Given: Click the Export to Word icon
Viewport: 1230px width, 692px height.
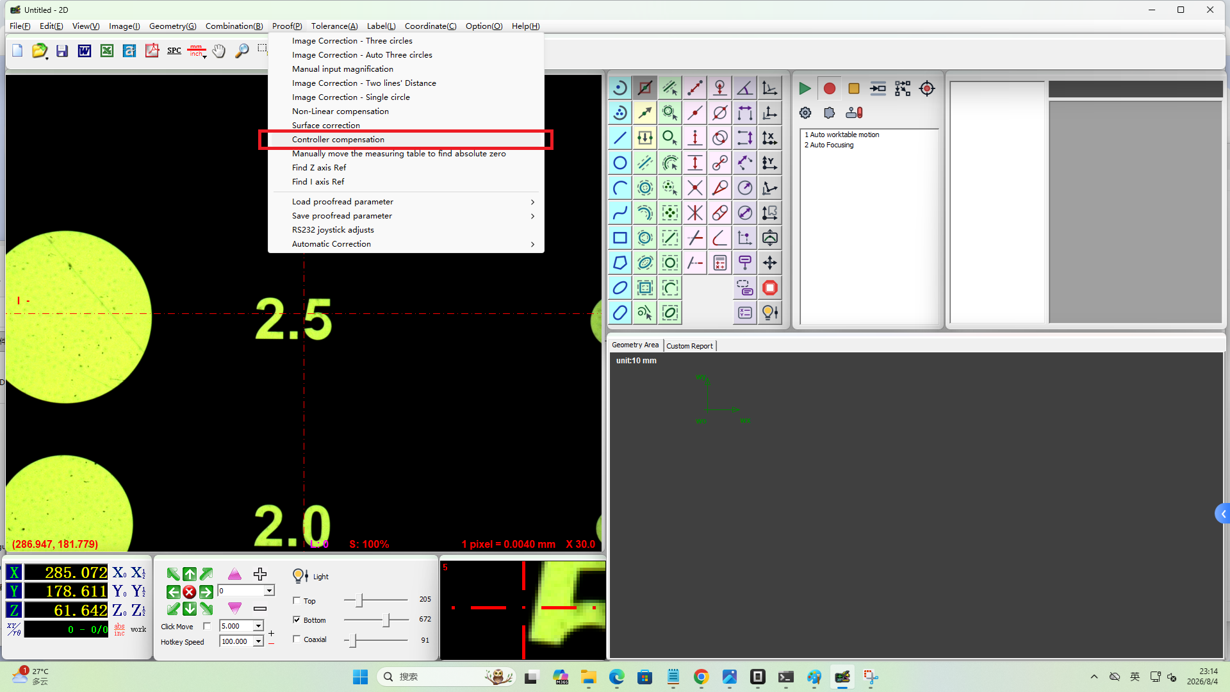Looking at the screenshot, I should 85,51.
